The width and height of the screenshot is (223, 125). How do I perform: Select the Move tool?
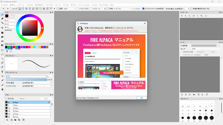2,28
